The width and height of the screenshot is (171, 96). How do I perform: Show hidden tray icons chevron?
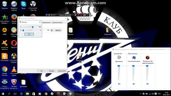pyautogui.click(x=141, y=94)
